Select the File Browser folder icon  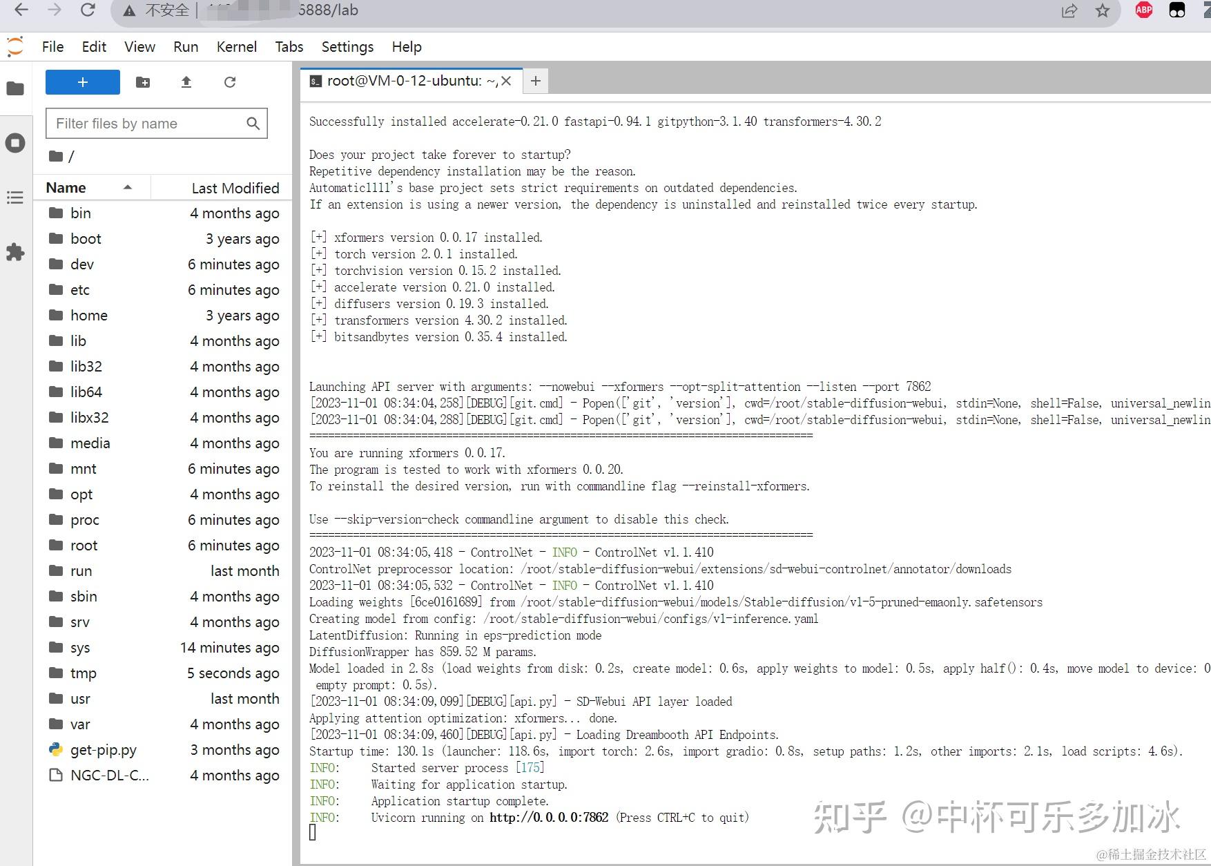point(15,88)
